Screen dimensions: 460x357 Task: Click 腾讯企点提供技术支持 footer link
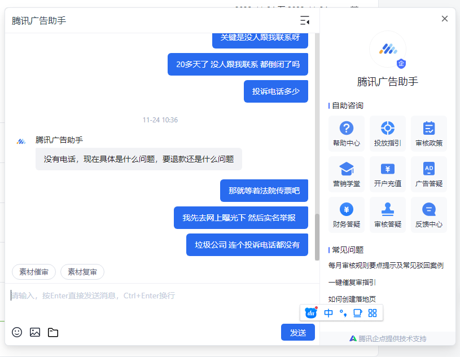pyautogui.click(x=388, y=338)
